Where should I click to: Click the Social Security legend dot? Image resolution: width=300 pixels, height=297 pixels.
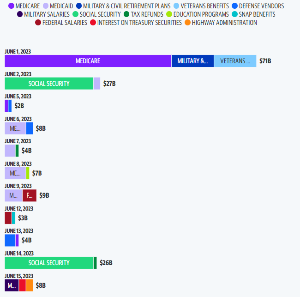click(76, 14)
